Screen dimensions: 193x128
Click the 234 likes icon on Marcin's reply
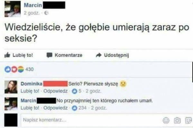tap(75, 108)
